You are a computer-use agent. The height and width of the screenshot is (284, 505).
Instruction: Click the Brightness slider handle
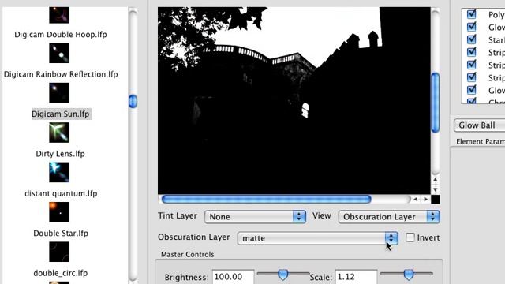coord(282,275)
